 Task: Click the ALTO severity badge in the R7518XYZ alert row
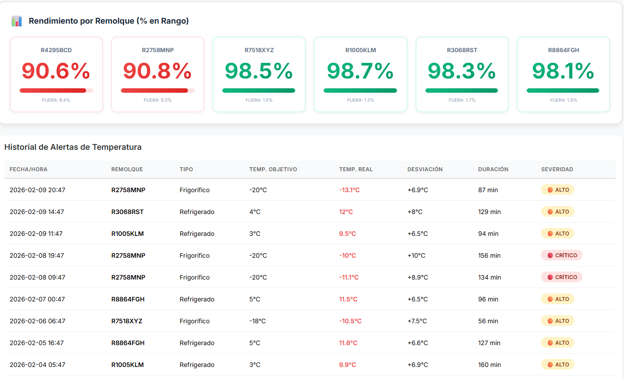(x=557, y=321)
